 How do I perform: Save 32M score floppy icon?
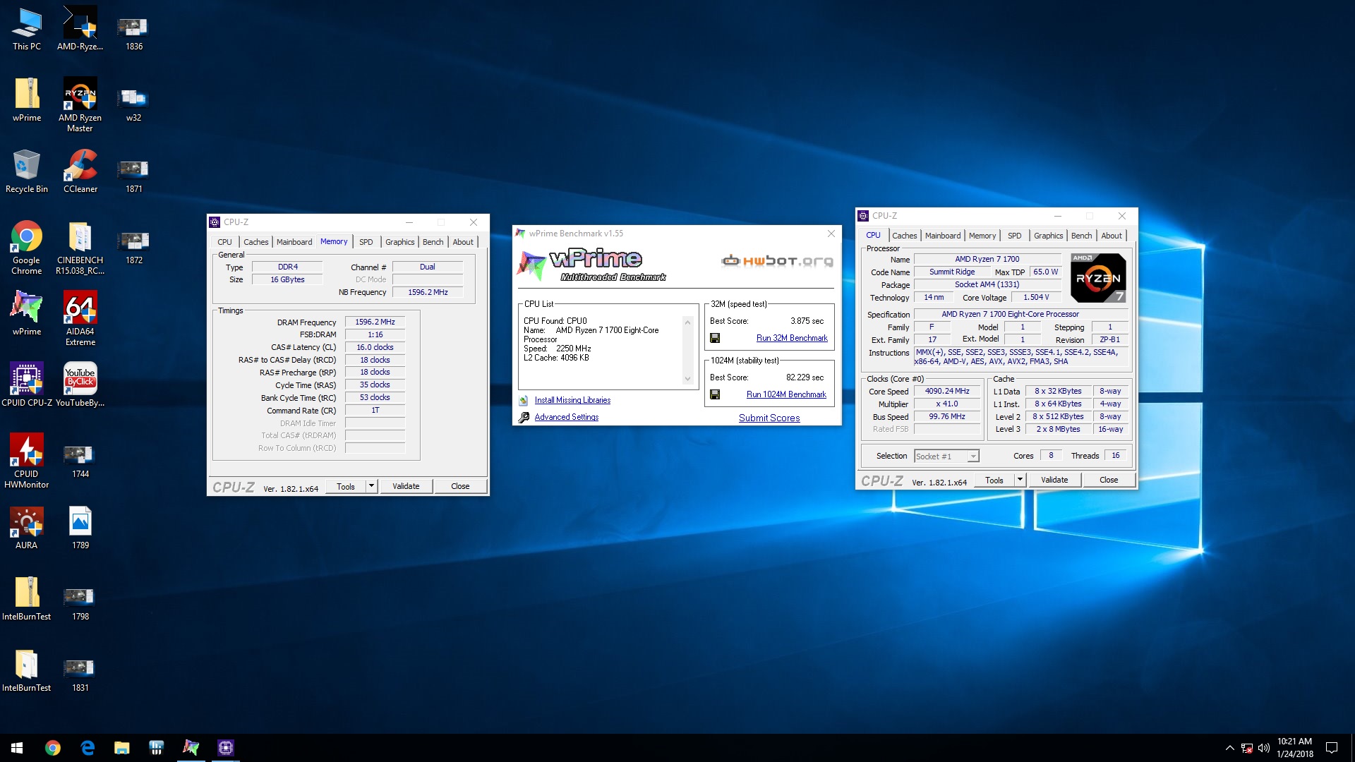click(715, 338)
